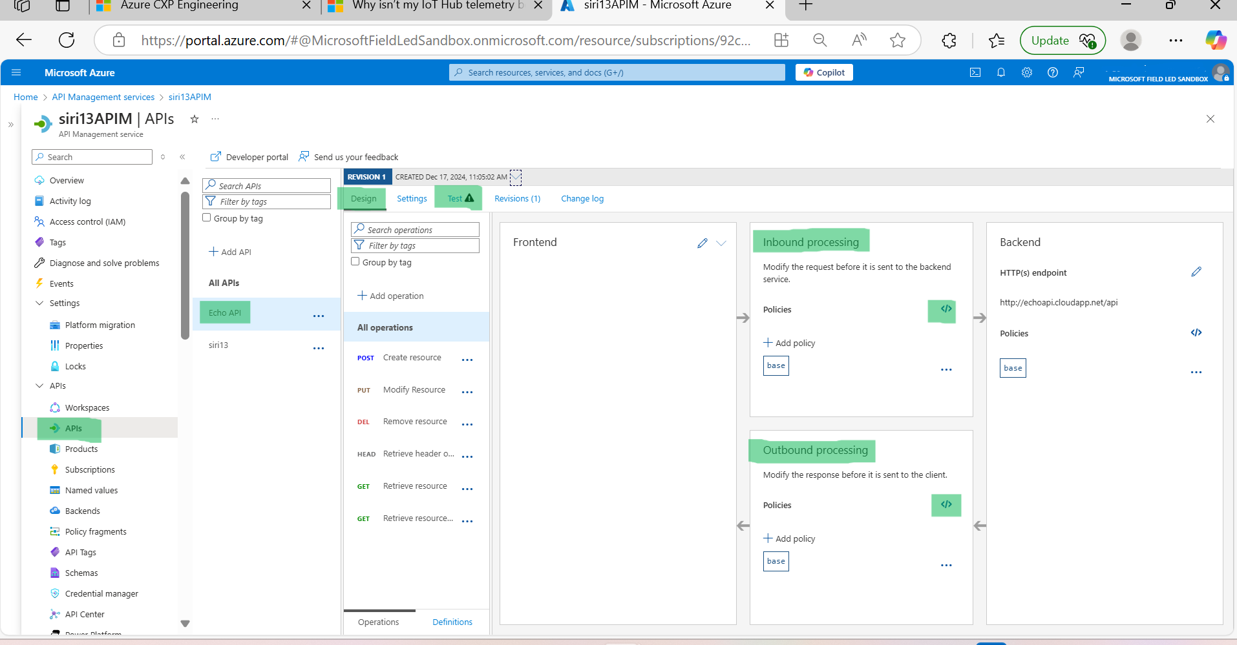Open more options next to resource title
This screenshot has height=645, width=1237.
(x=215, y=119)
